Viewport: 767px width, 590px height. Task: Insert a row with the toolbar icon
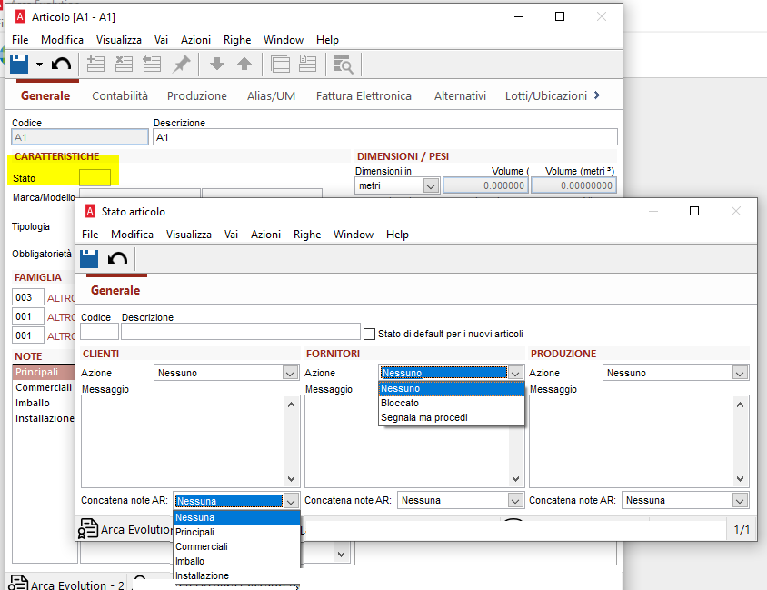coord(152,64)
